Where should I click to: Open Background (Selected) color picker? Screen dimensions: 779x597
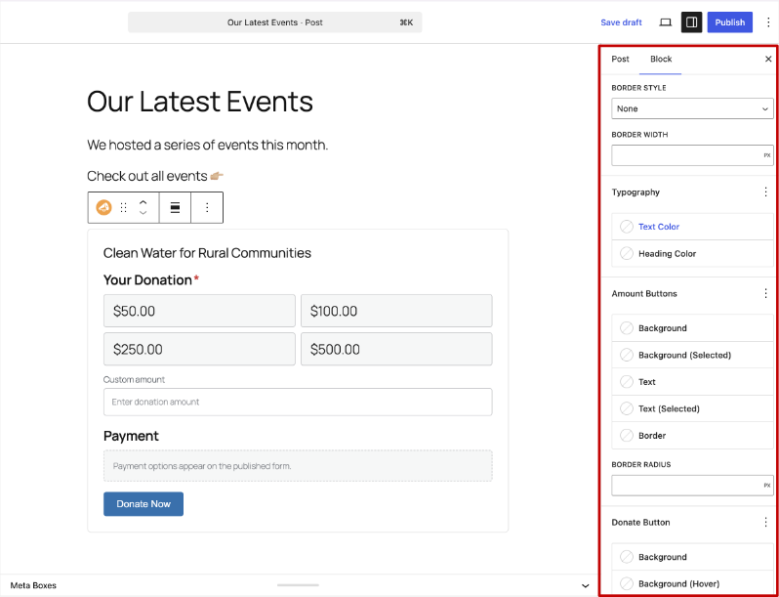(692, 355)
